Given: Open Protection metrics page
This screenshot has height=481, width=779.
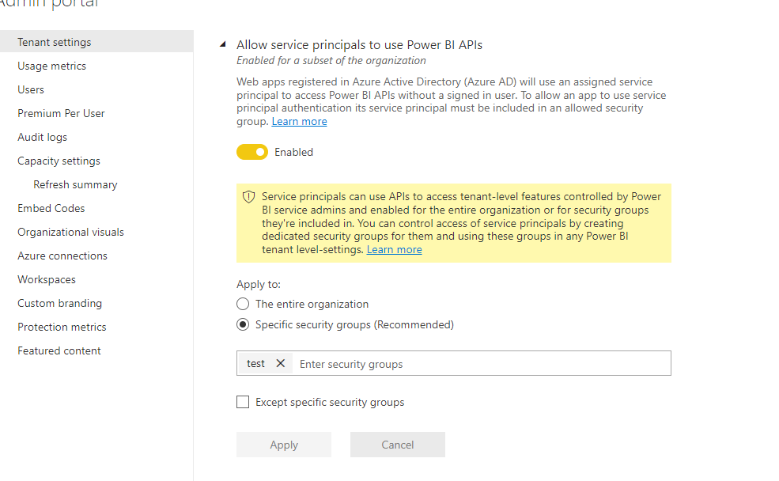Looking at the screenshot, I should pyautogui.click(x=62, y=327).
